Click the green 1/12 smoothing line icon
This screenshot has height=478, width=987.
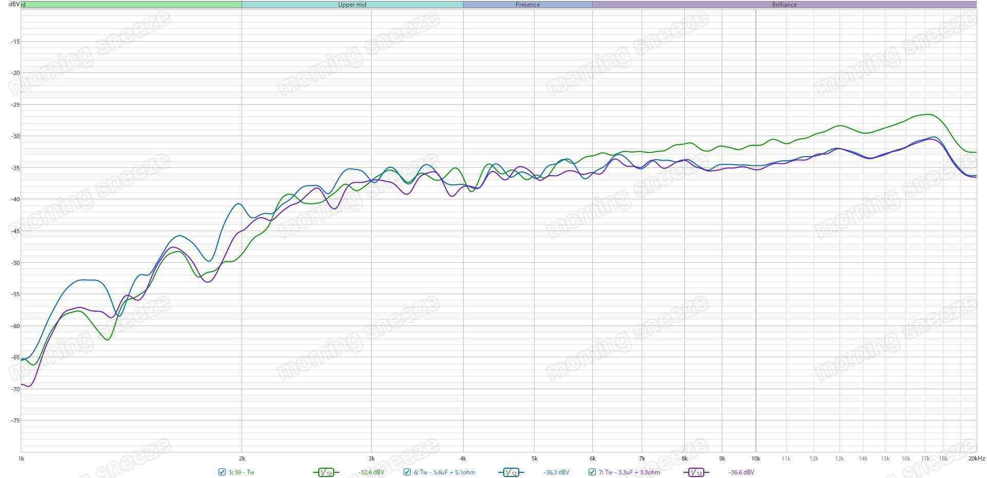click(326, 472)
